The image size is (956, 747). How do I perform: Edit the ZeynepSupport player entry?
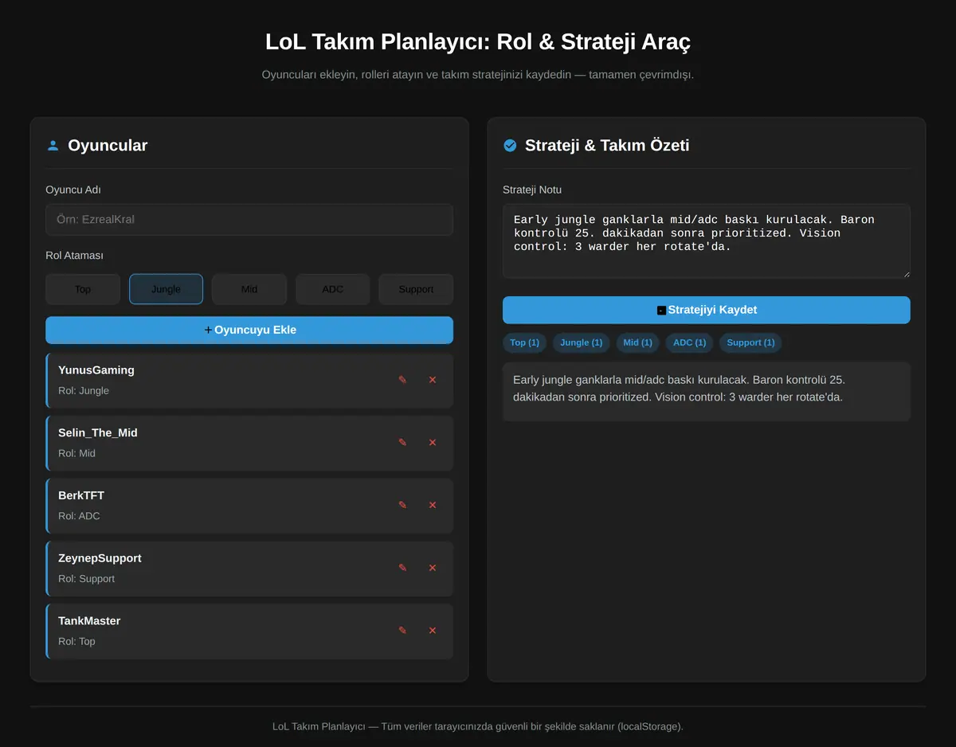(x=402, y=568)
